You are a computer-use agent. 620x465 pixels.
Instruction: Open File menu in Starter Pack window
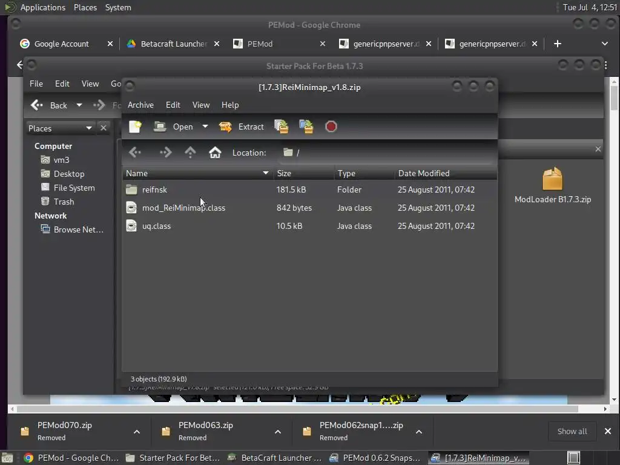pyautogui.click(x=36, y=84)
